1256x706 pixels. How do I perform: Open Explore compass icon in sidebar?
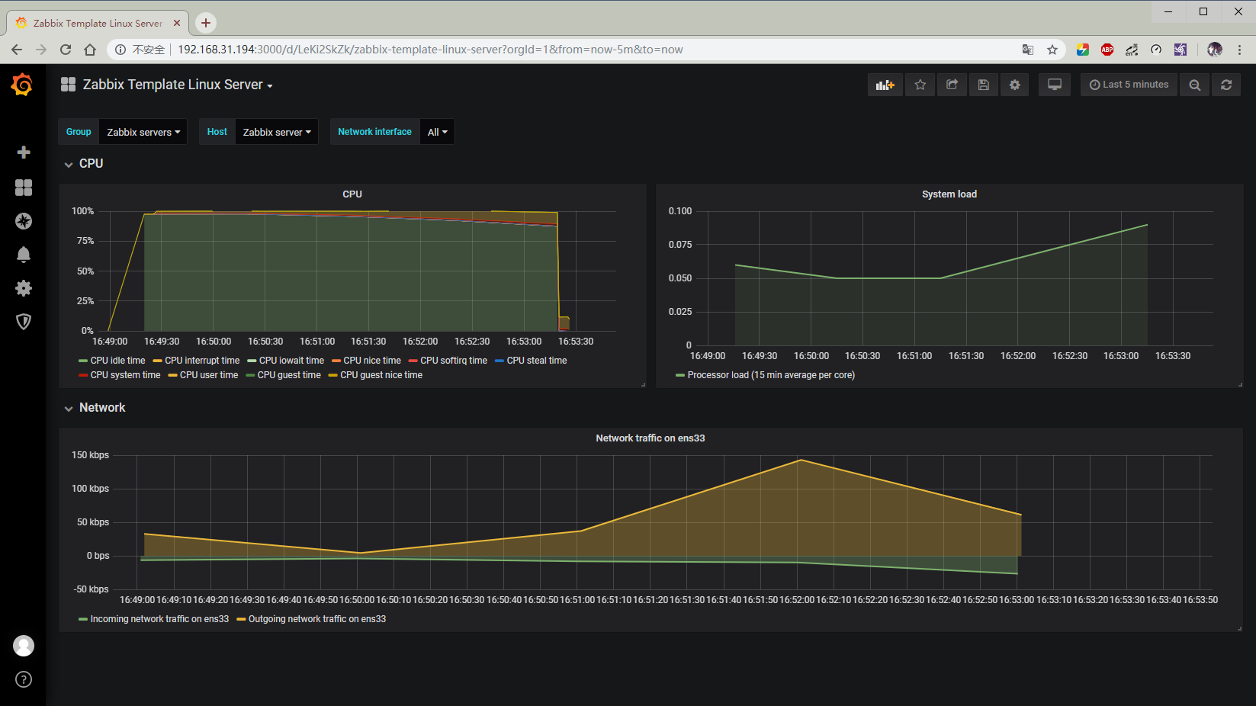coord(24,221)
